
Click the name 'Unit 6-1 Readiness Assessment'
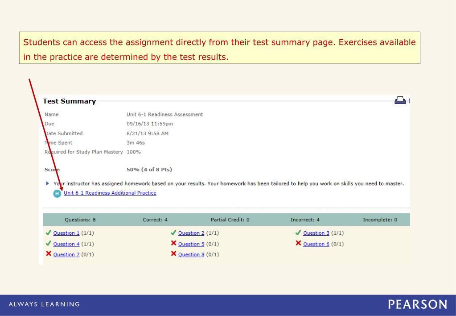(x=164, y=114)
